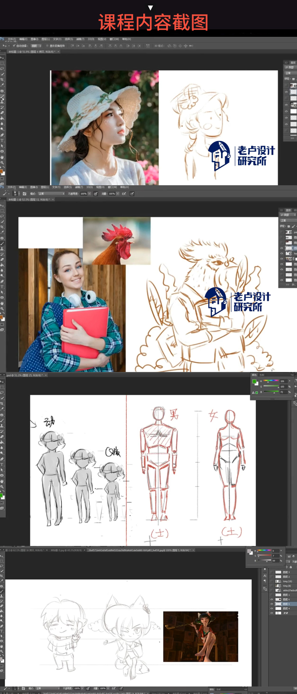The height and width of the screenshot is (694, 297).
Task: Select the Type tool in body-proportion screenshot toolbar
Action: click(2, 464)
